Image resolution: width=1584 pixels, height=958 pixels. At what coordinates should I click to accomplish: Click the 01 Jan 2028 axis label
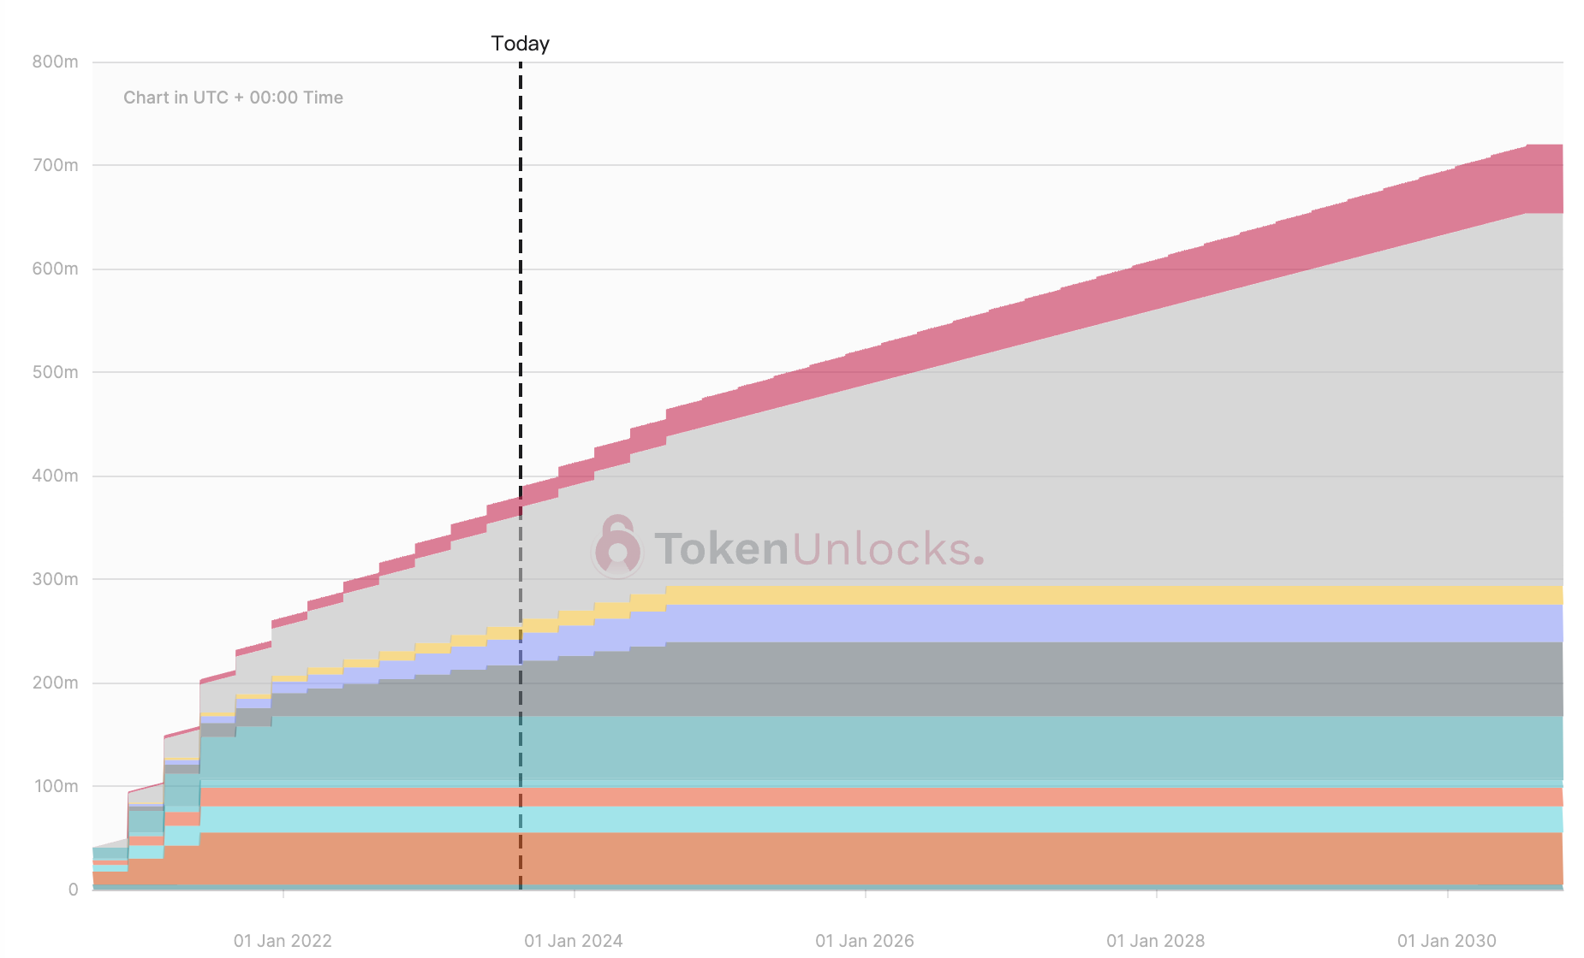coord(1156,940)
